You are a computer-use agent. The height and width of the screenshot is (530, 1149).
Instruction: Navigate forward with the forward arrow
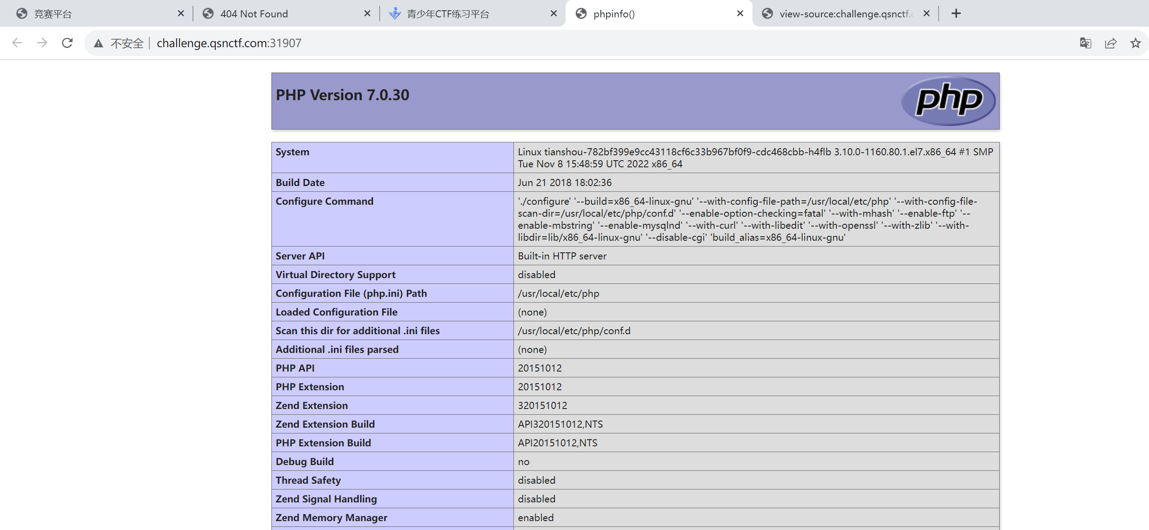(42, 43)
